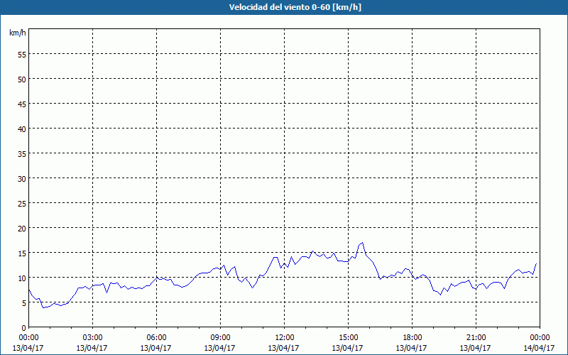568x355 pixels.
Task: Click the wind speed minimum after midnight
Action: tap(43, 307)
